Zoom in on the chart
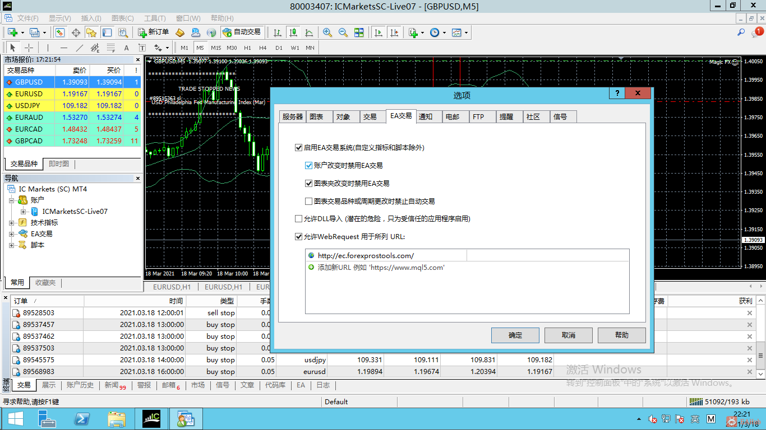 coord(327,32)
